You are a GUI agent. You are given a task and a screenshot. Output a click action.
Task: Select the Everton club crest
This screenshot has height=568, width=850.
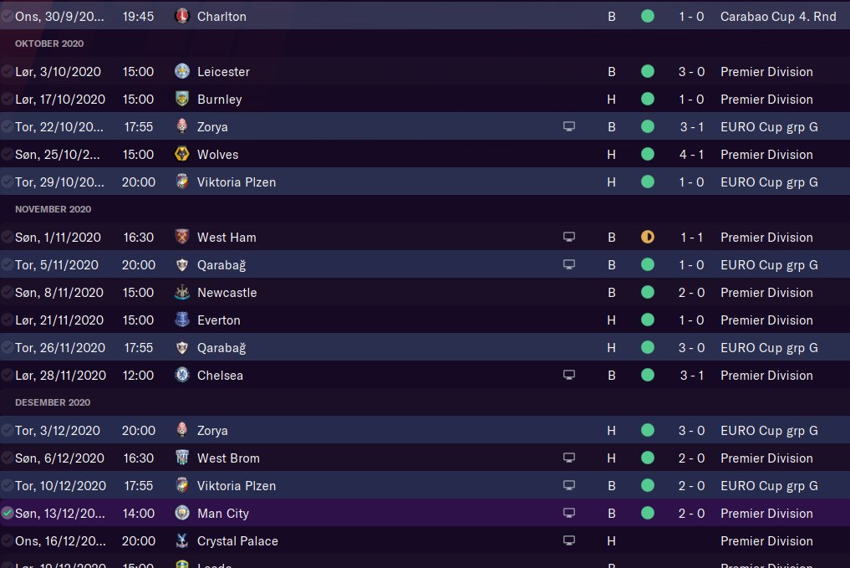[x=182, y=320]
